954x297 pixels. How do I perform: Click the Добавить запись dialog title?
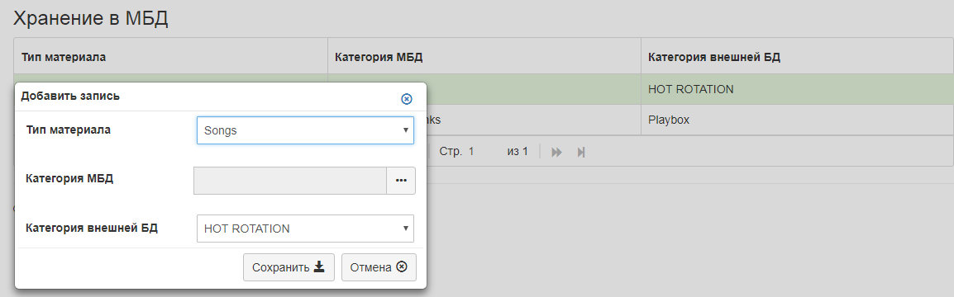tap(70, 96)
